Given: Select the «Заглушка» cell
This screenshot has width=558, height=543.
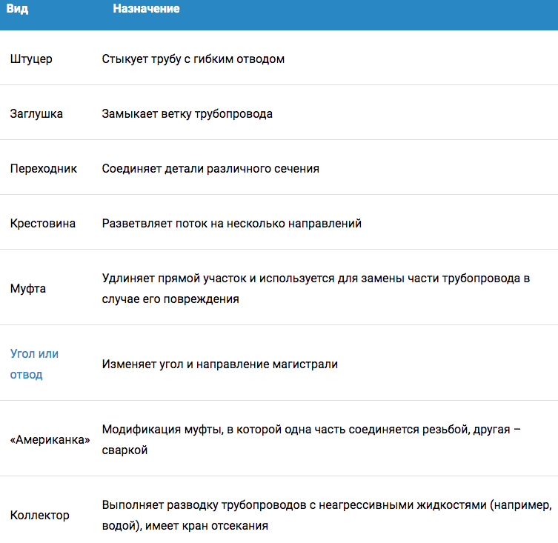Looking at the screenshot, I should pyautogui.click(x=36, y=113).
